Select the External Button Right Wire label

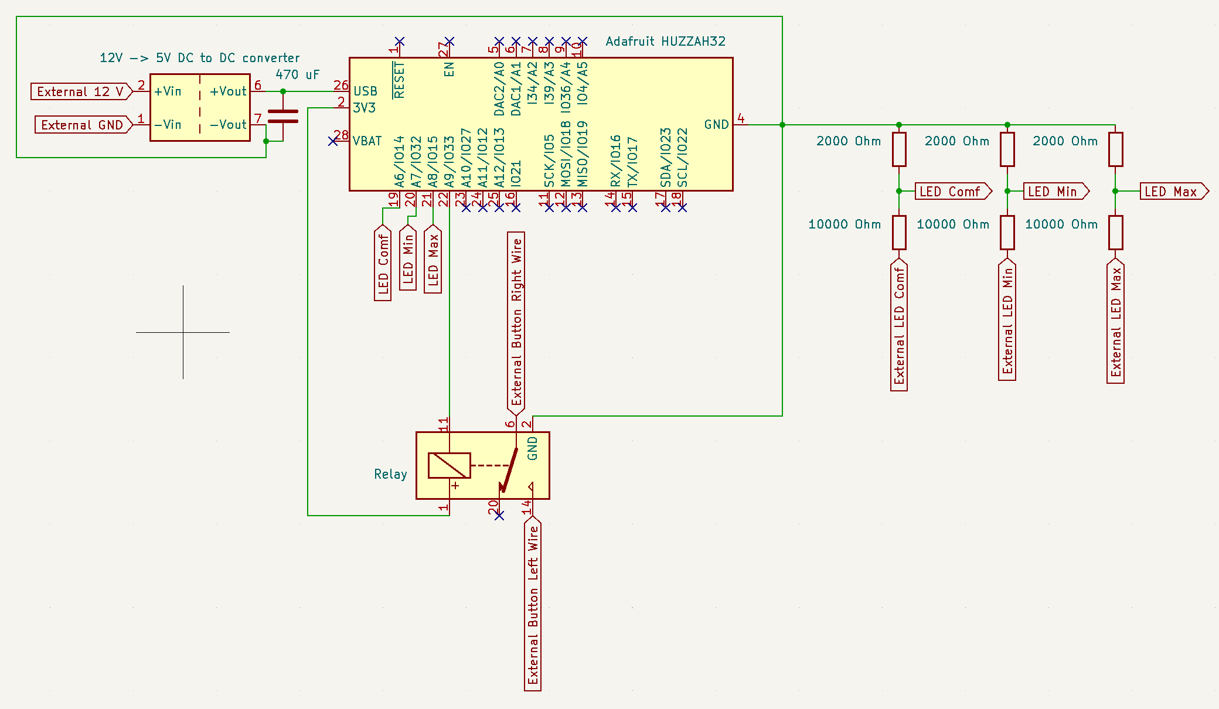(516, 323)
